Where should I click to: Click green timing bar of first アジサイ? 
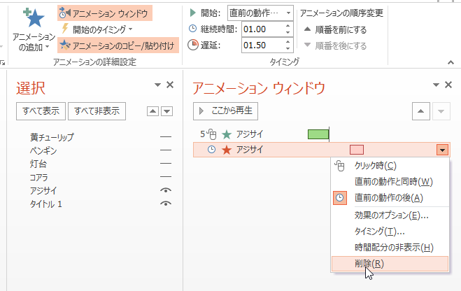coord(318,134)
